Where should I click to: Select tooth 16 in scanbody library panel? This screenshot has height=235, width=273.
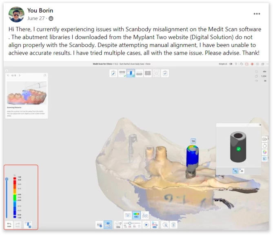pyautogui.click(x=235, y=171)
